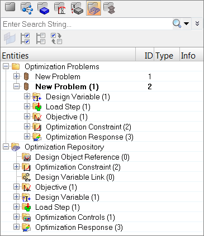Click the Optimization Controls (1) icon

click(26, 217)
